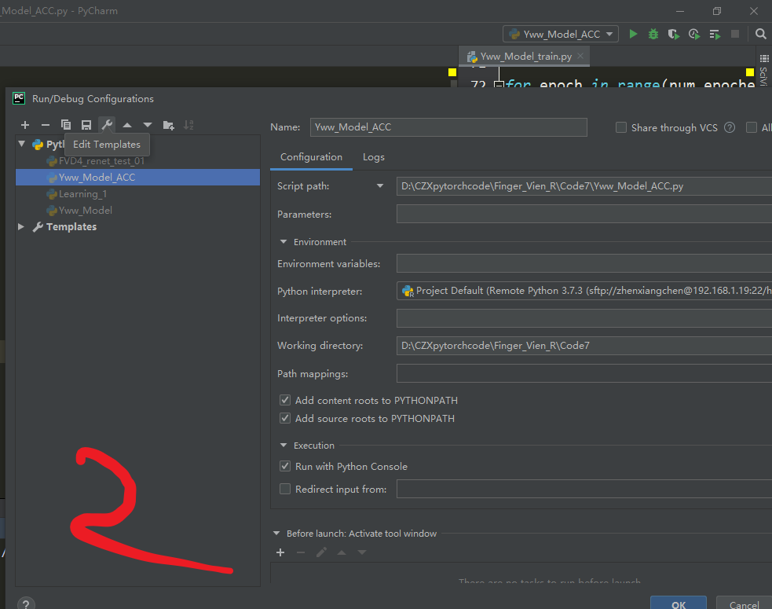Toggle Add source roots to PYTHONPATH

click(285, 418)
